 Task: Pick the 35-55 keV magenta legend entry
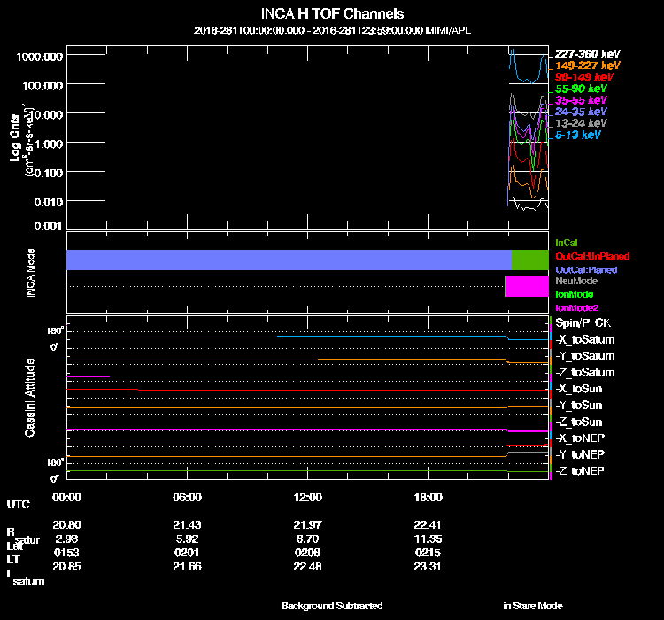pos(580,101)
